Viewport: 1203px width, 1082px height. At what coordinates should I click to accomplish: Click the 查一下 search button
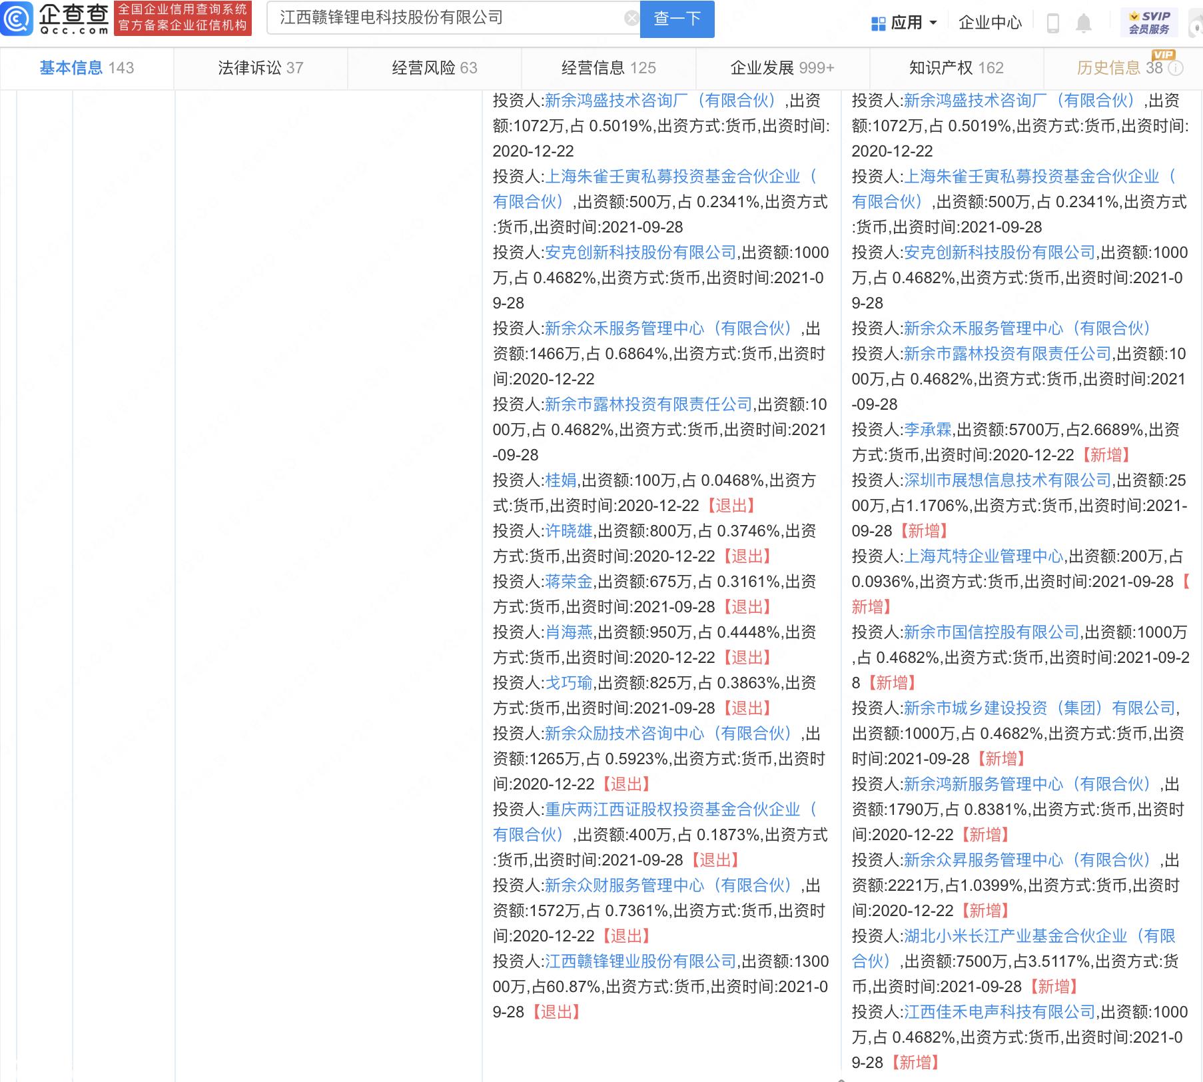677,19
